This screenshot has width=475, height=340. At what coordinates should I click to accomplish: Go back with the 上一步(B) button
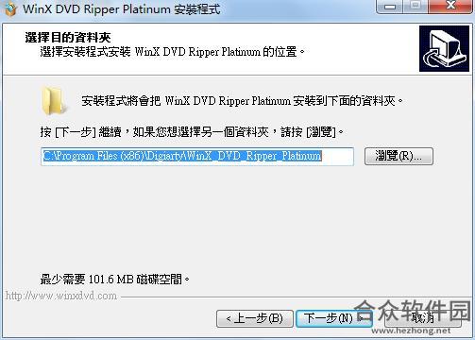pyautogui.click(x=255, y=318)
